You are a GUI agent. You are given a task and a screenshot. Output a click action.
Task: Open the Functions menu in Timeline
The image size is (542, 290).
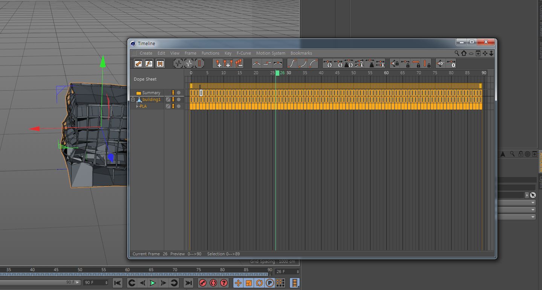click(x=210, y=53)
